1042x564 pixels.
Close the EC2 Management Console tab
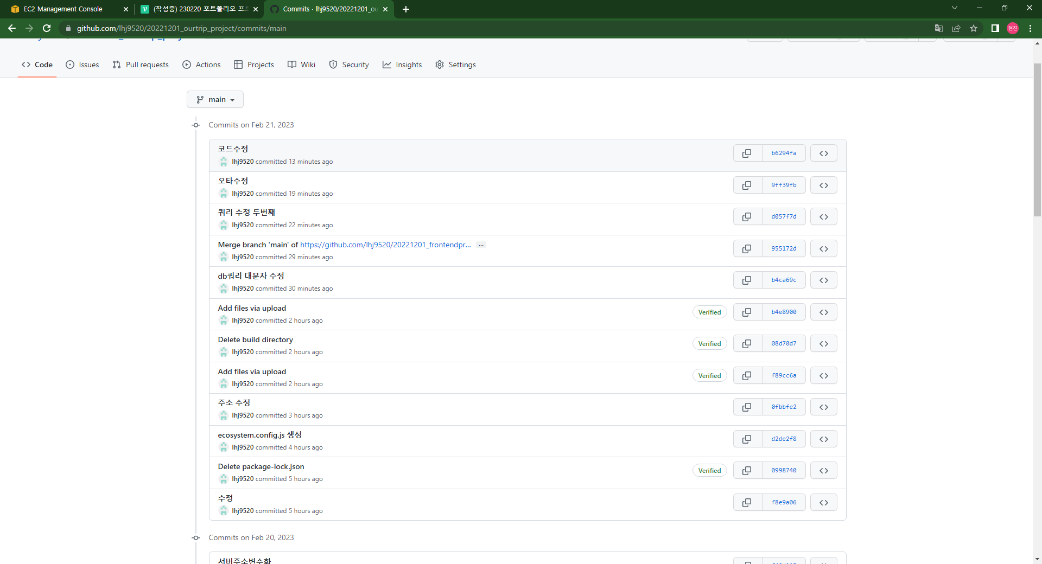126,9
